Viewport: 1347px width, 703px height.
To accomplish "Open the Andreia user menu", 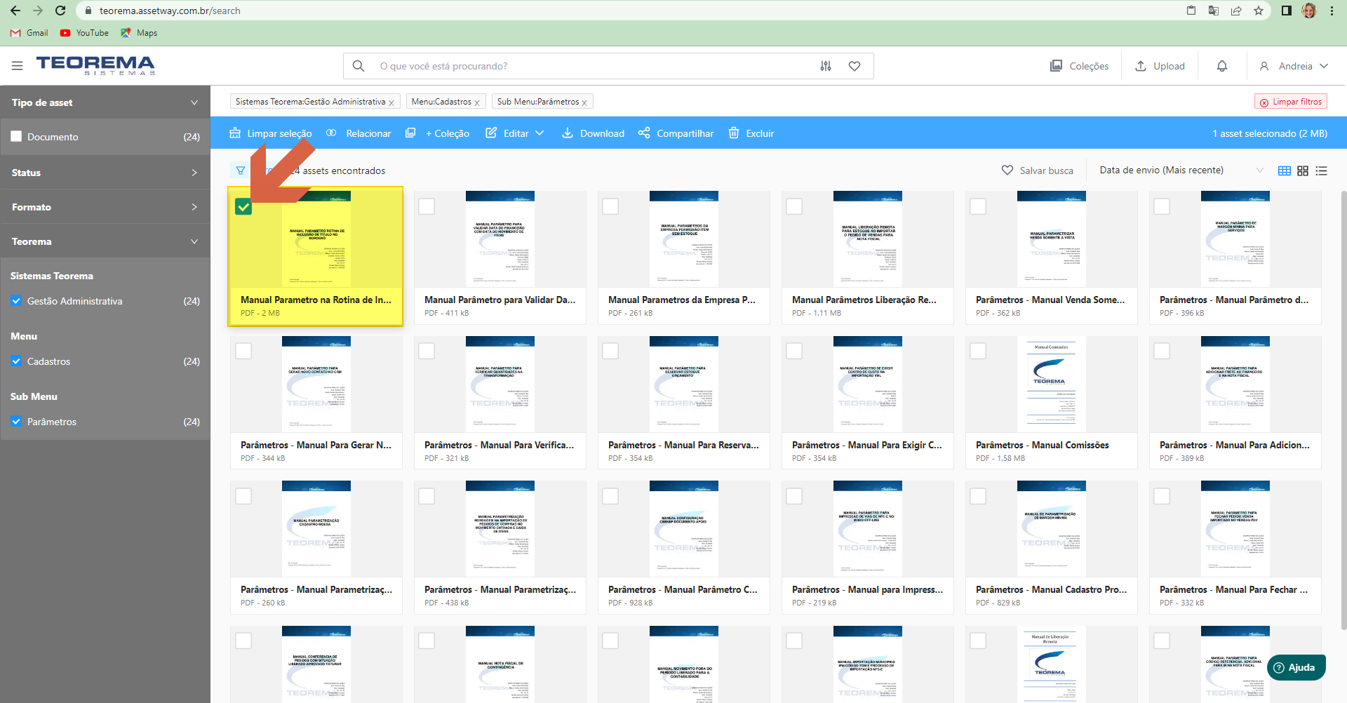I will [1294, 66].
